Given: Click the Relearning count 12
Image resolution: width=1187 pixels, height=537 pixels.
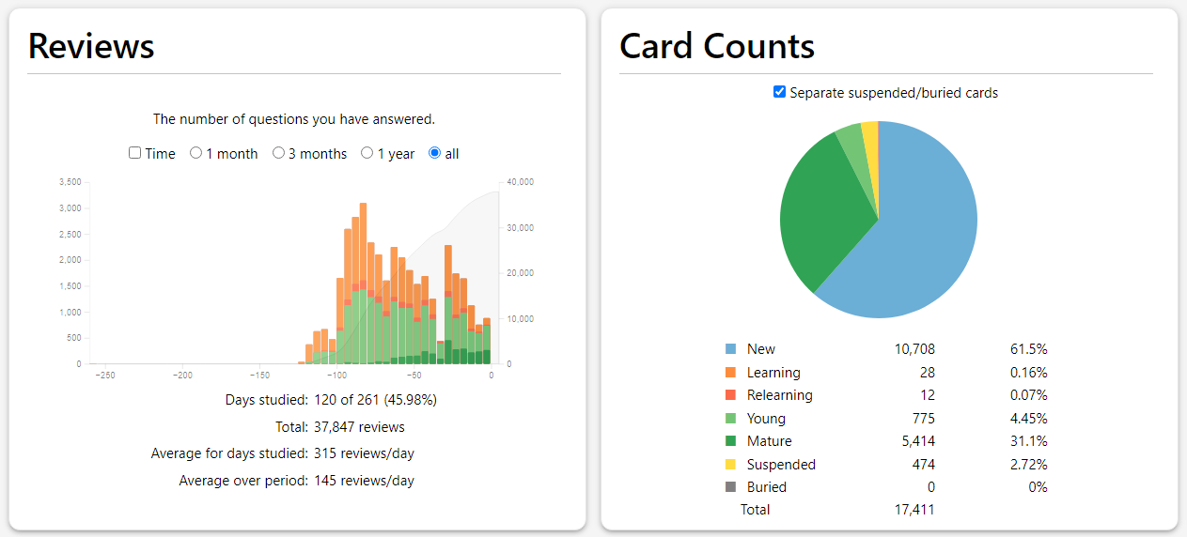Looking at the screenshot, I should 928,395.
